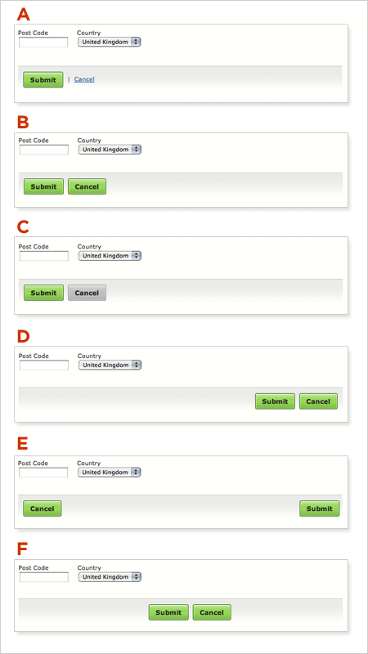Expand United Kingdom dropdown in form B
Screen dimensions: 368x654
[x=110, y=150]
